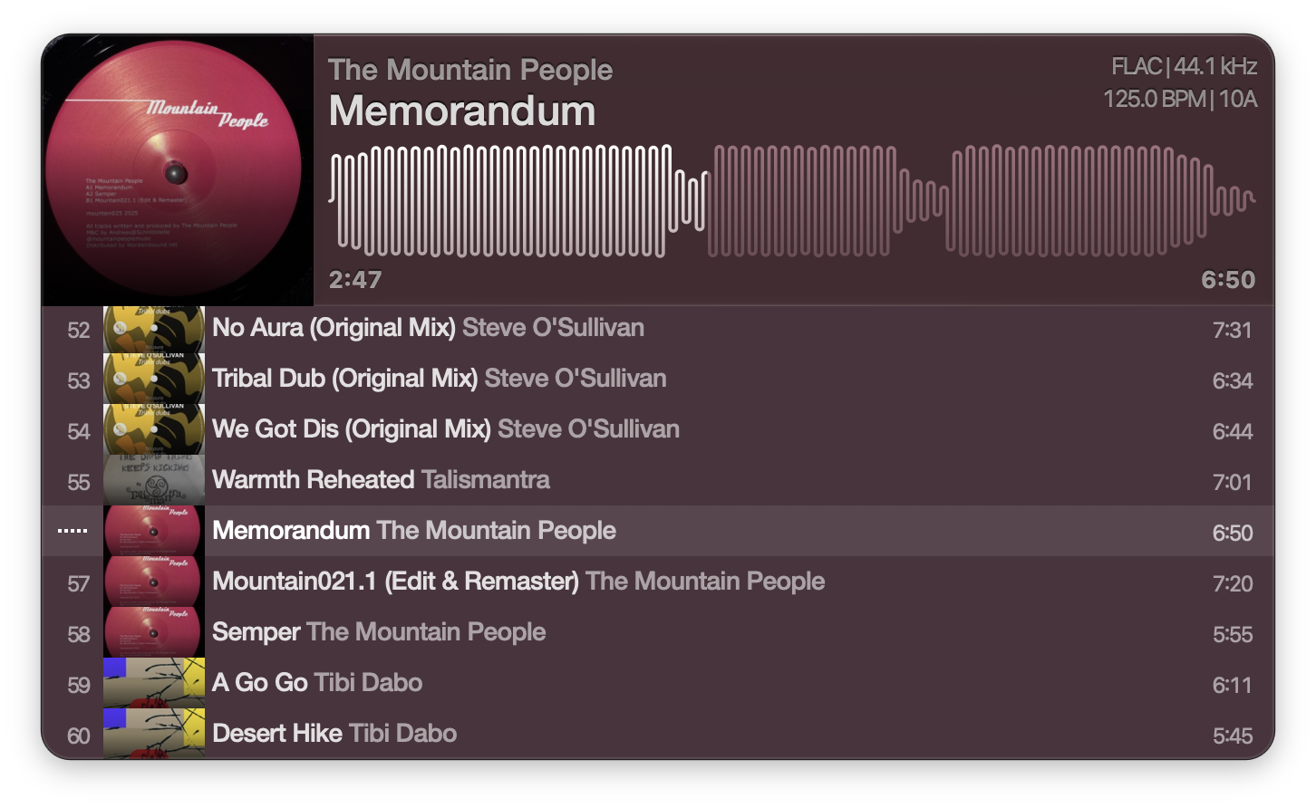The image size is (1316, 808).
Task: Select track We Got Dis (Original Mix)
Action: 658,430
